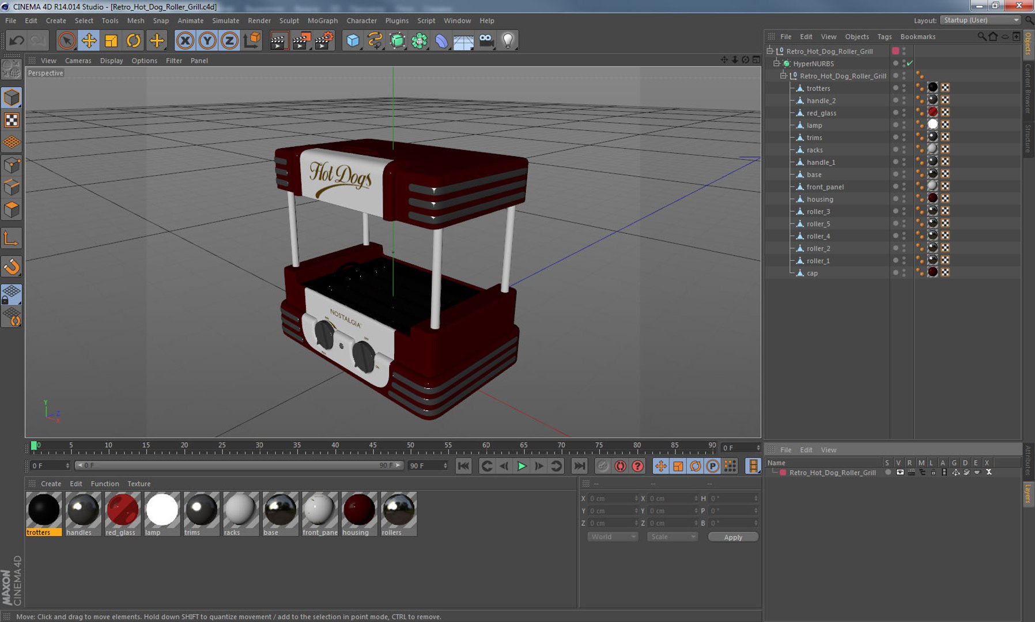Render to Picture Viewer

tap(301, 40)
